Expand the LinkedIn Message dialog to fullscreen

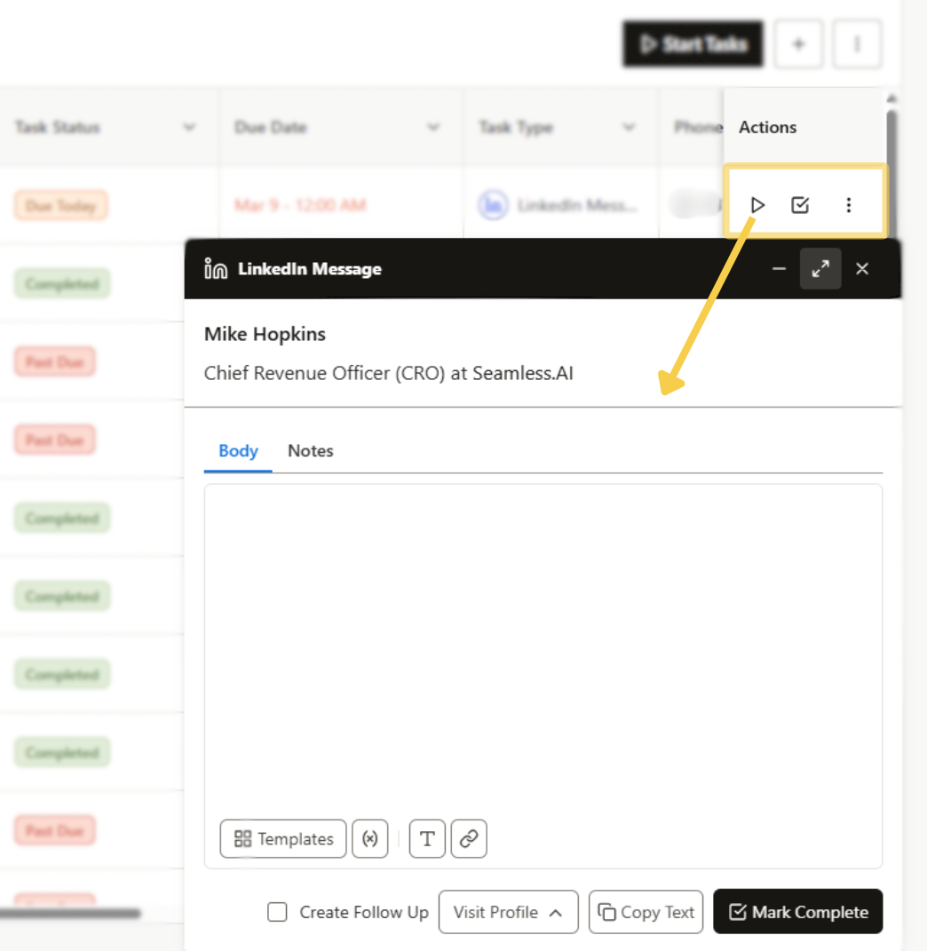(820, 268)
